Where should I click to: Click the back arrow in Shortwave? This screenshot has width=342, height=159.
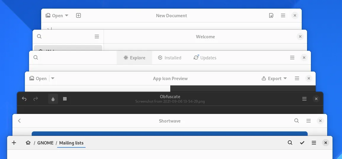pos(20,121)
